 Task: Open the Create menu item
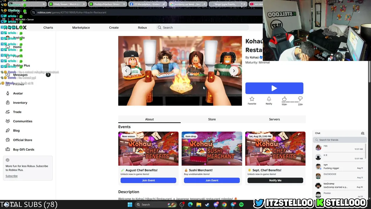click(x=114, y=28)
